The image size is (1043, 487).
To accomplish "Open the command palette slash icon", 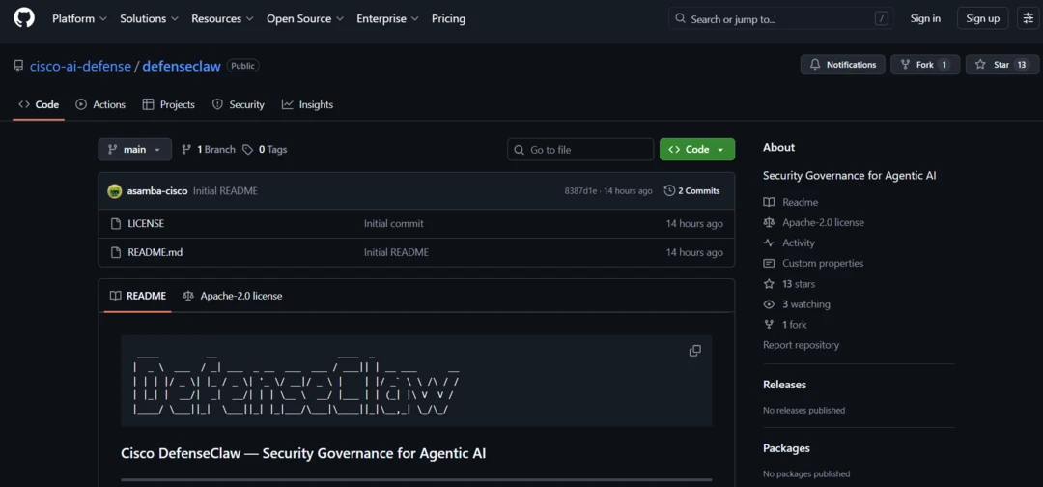I will tap(881, 18).
